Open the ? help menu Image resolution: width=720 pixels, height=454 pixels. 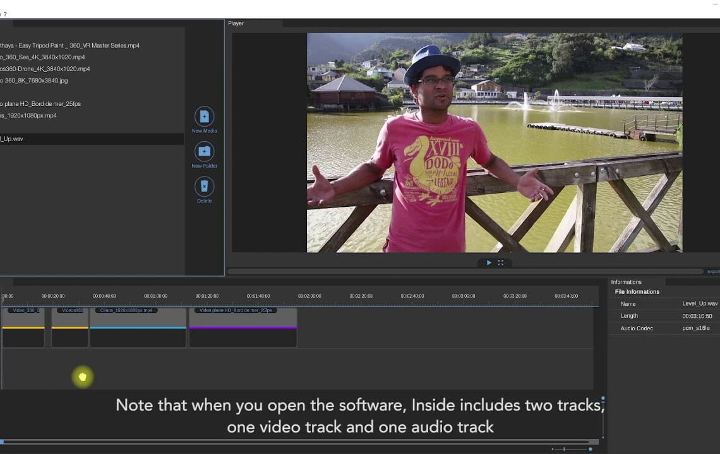tap(5, 14)
